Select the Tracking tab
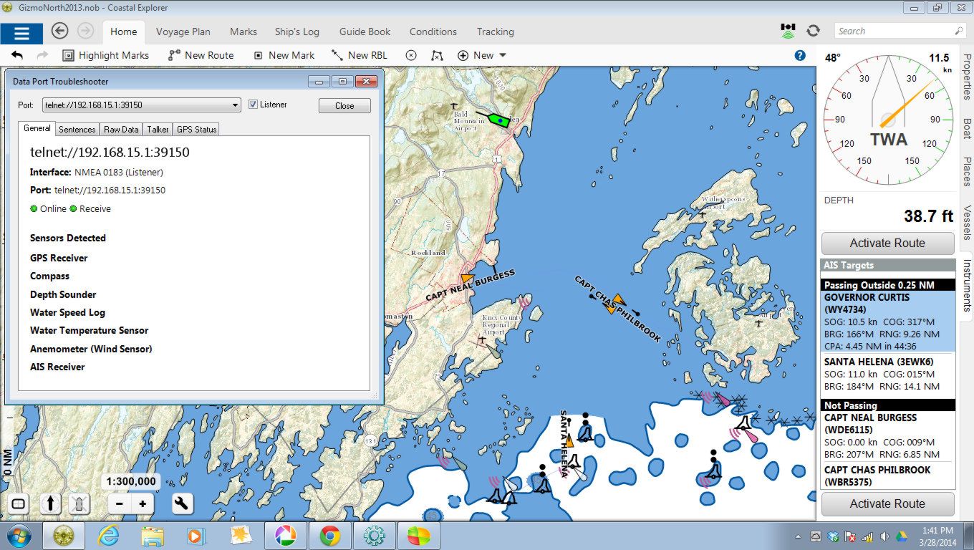Image resolution: width=974 pixels, height=550 pixels. click(x=496, y=32)
